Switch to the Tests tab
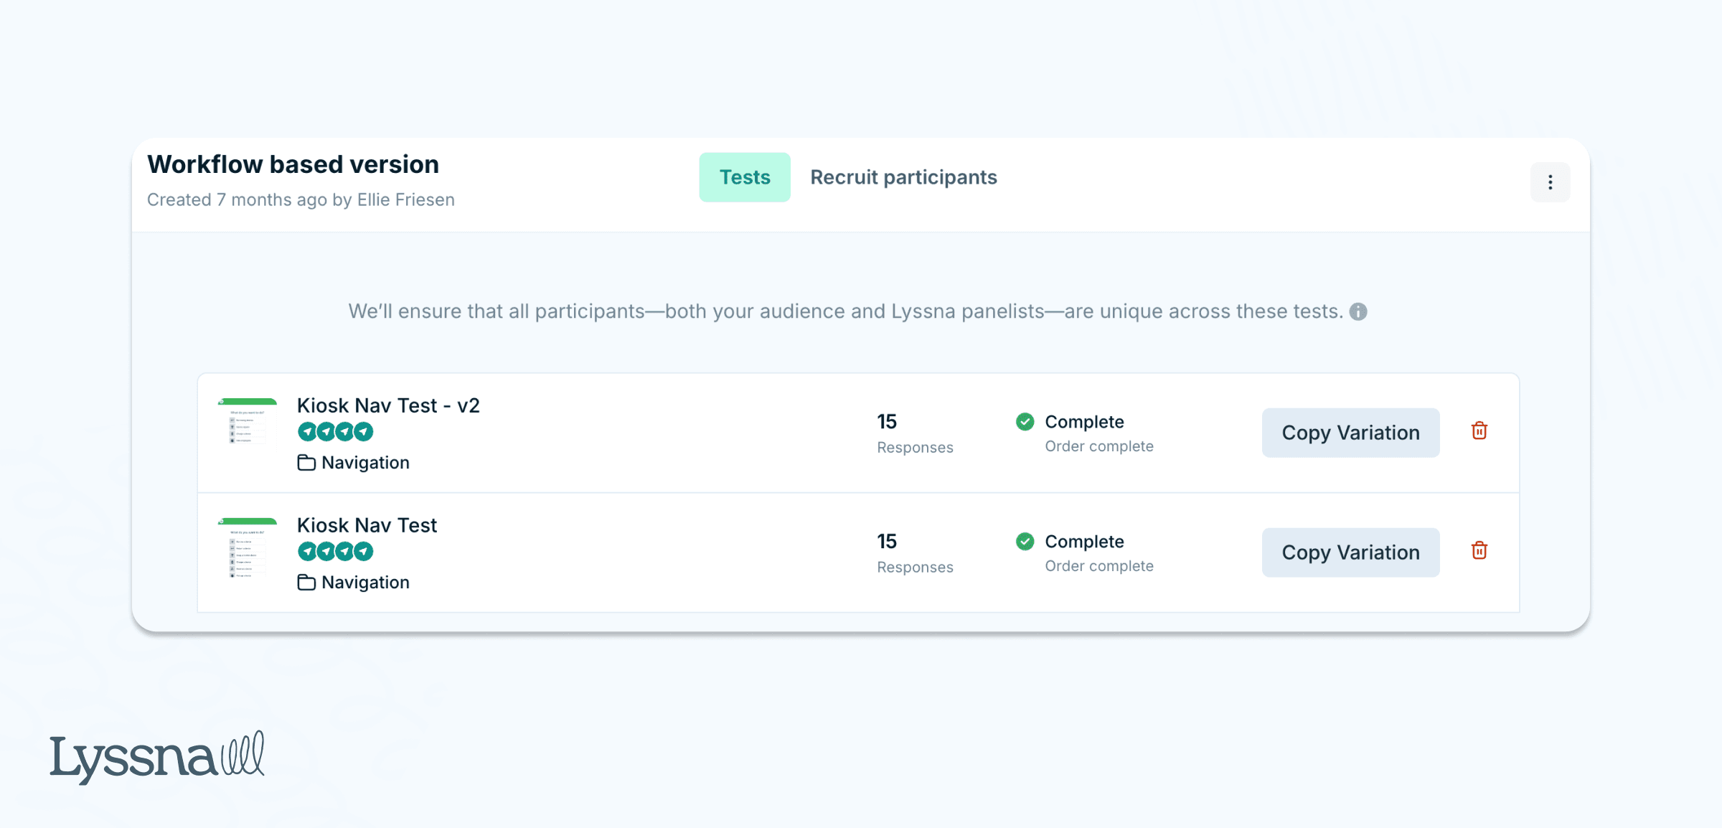 744,177
